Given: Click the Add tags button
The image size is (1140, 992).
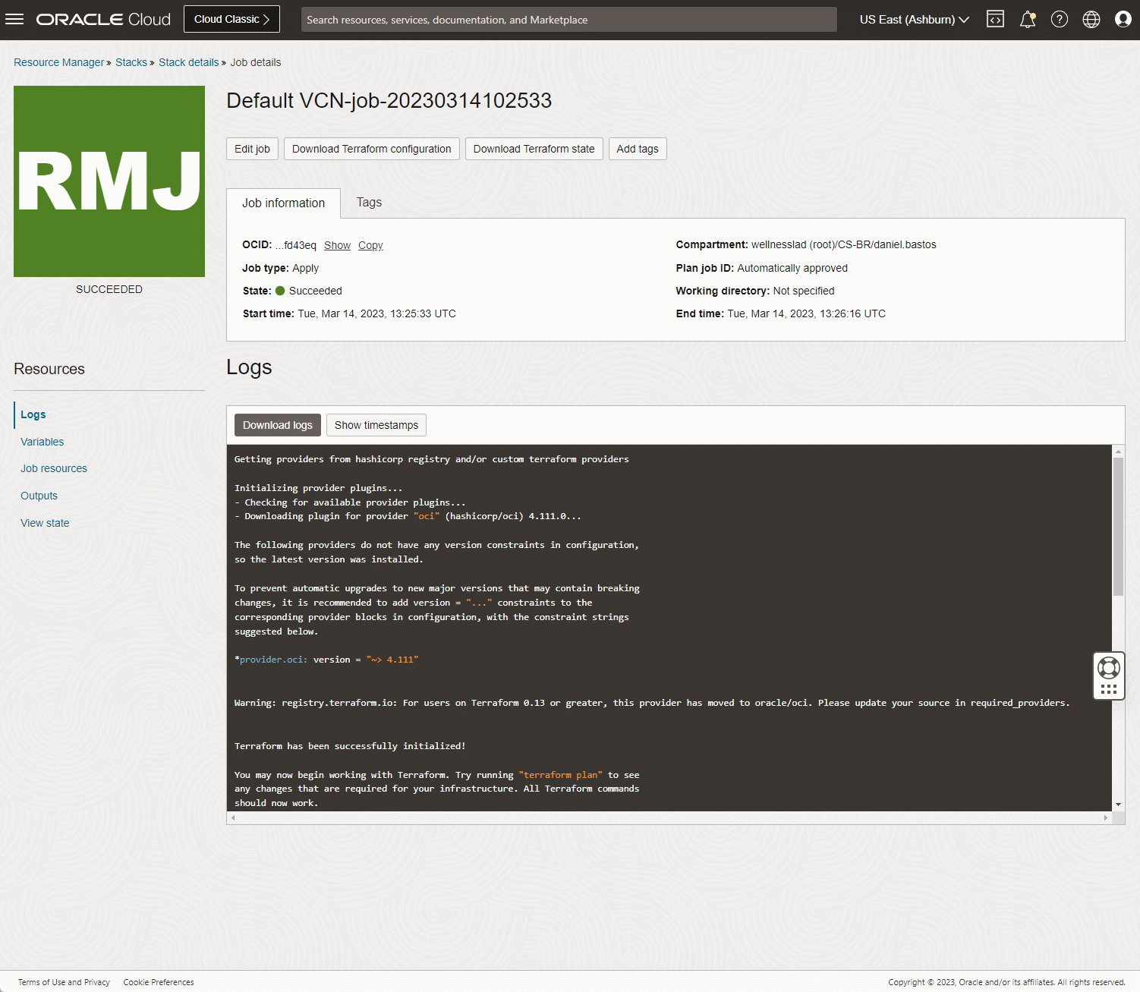Looking at the screenshot, I should pos(638,149).
